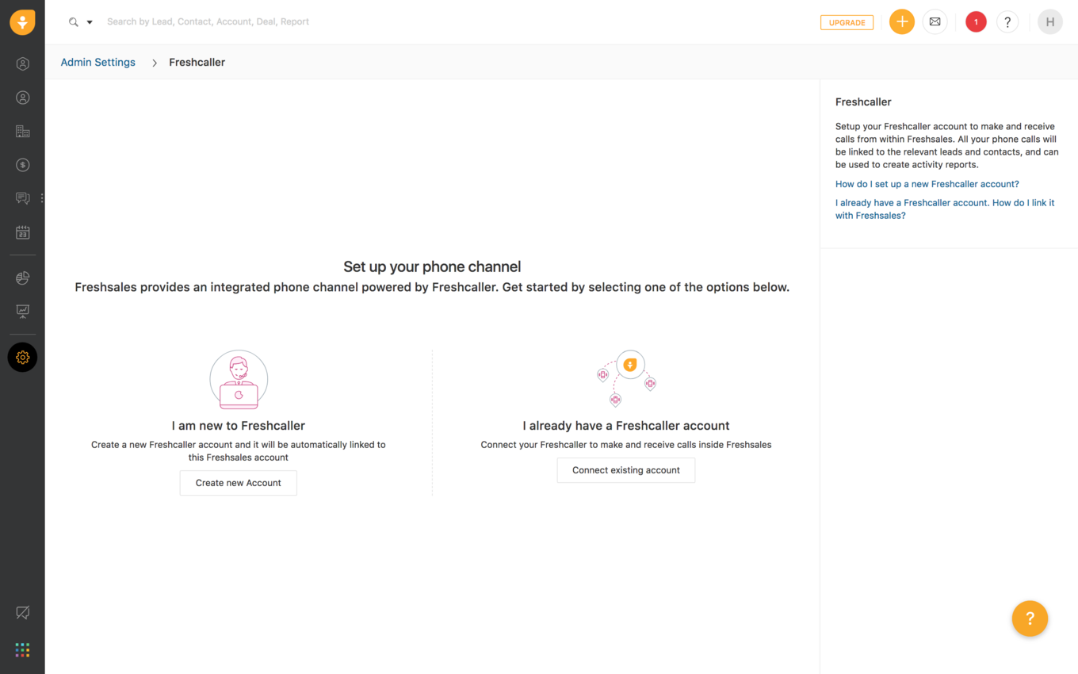
Task: Expand search filter dropdown arrow
Action: tap(90, 22)
